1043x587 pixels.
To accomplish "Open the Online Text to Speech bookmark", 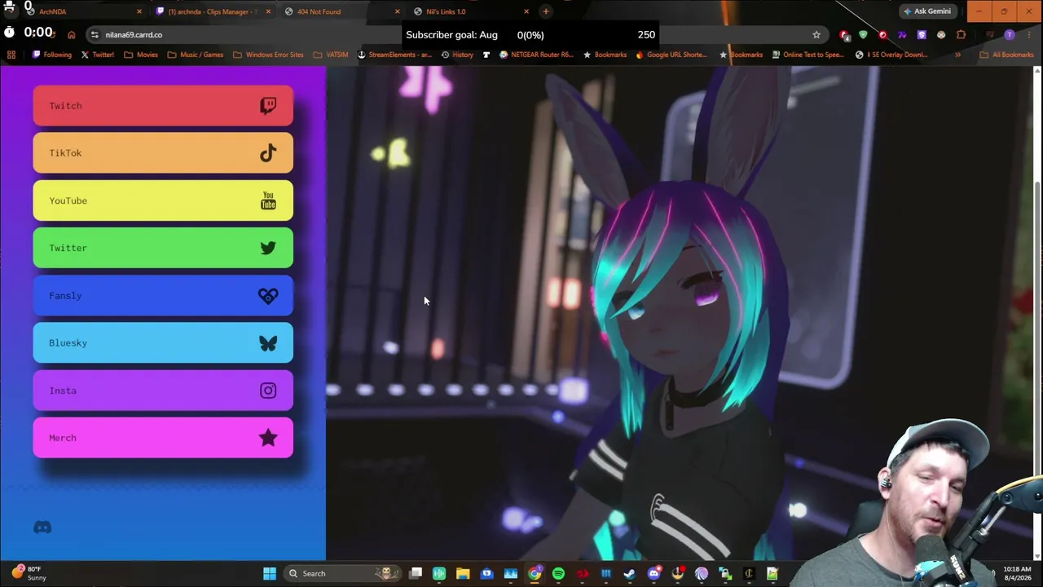I will (x=808, y=55).
